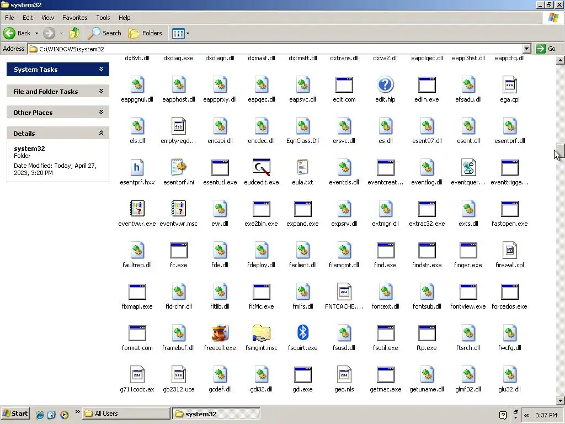
Task: Launch Windows Media Player from Quick Launch
Action: (64, 415)
